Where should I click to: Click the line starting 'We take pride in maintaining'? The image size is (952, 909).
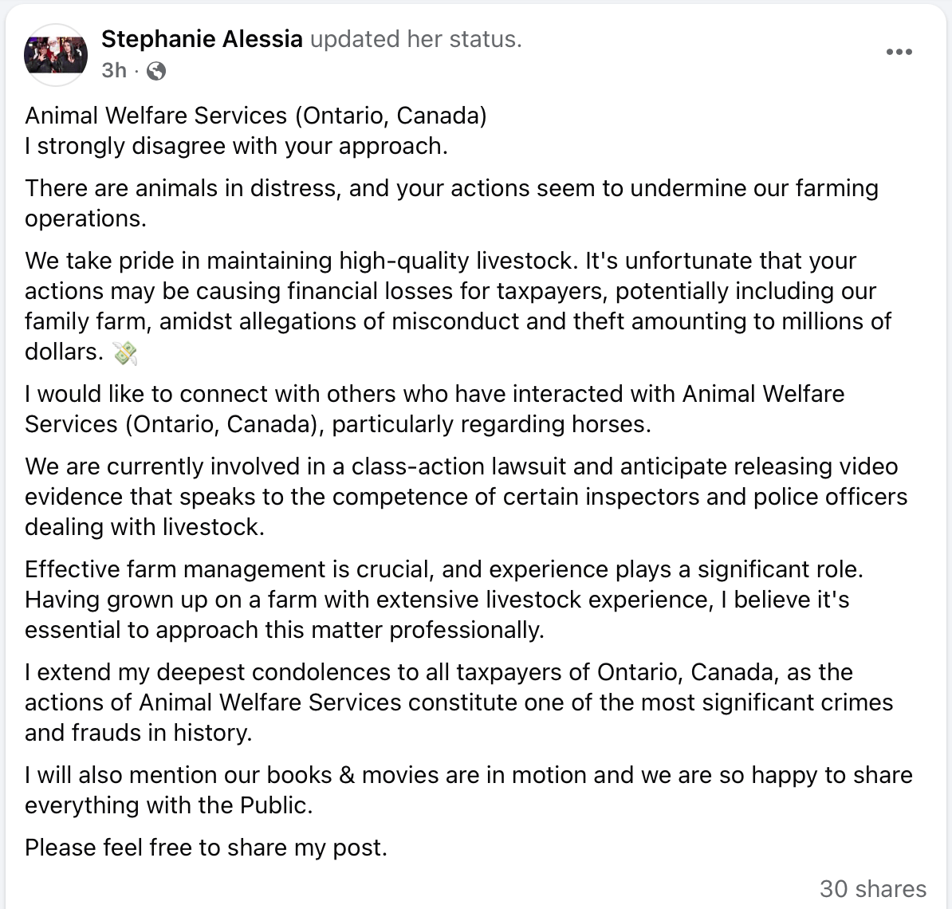(440, 261)
